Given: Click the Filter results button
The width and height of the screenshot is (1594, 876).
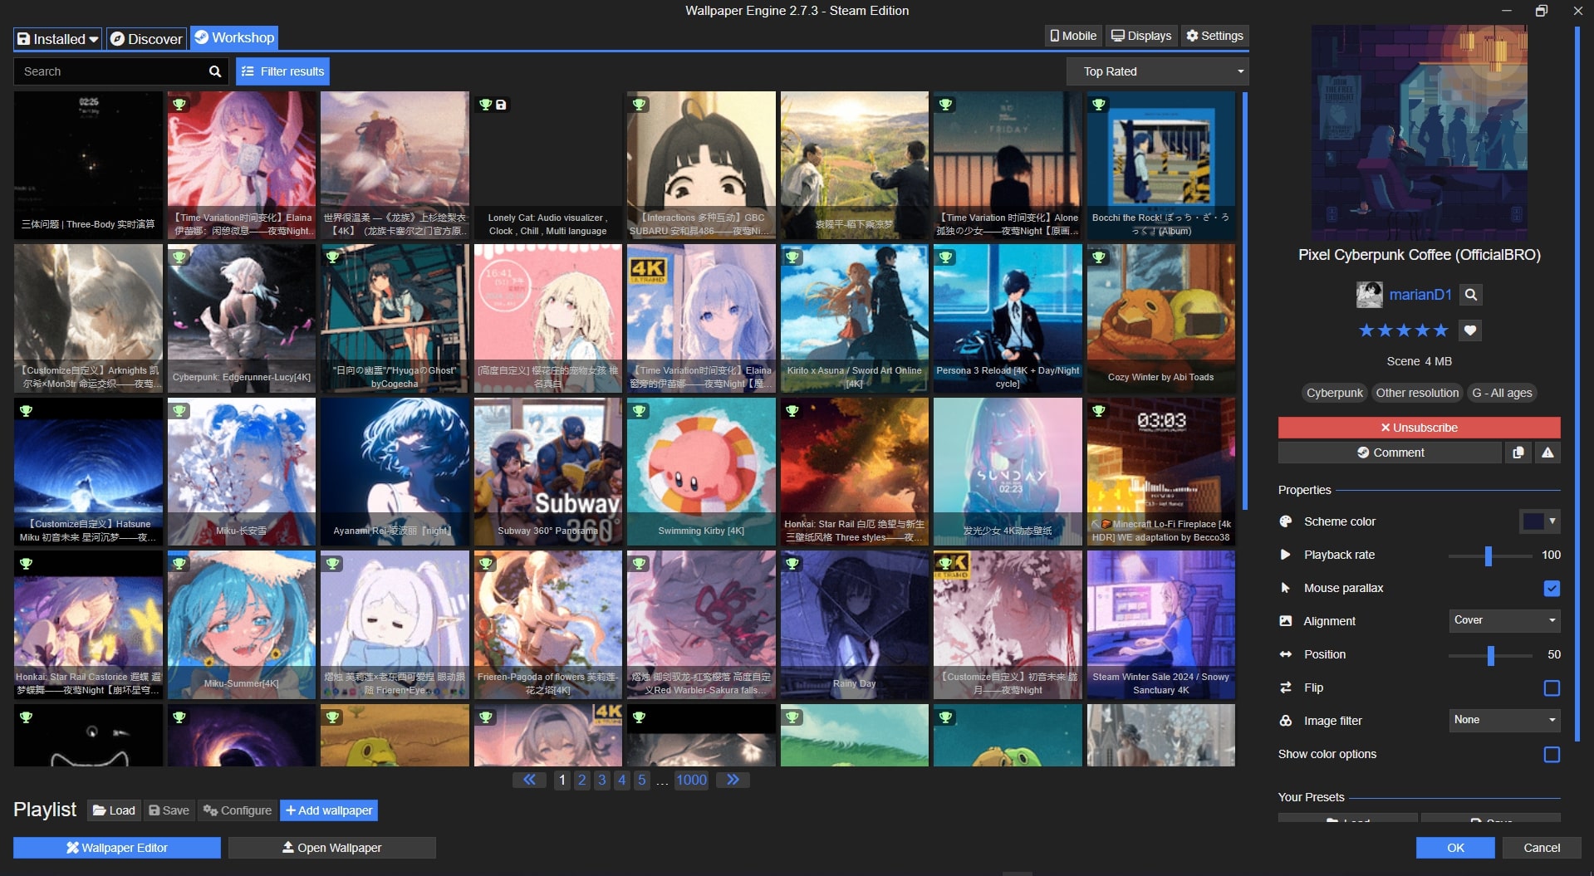Looking at the screenshot, I should (282, 71).
